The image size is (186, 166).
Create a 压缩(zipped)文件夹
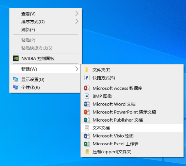point(132,151)
